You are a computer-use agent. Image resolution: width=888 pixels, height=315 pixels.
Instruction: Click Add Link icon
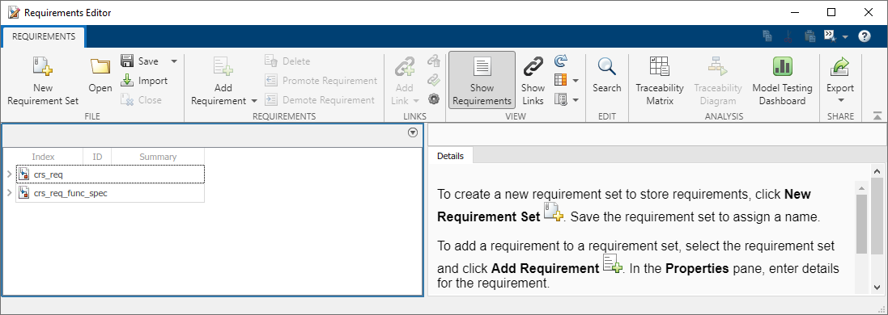pyautogui.click(x=405, y=67)
